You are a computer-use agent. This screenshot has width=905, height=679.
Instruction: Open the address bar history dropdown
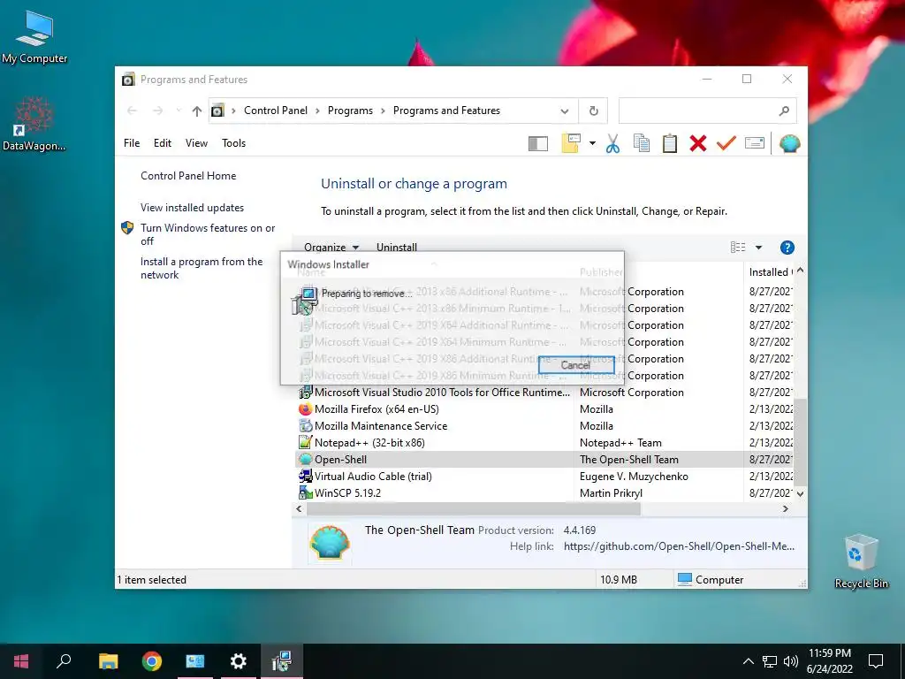click(565, 111)
